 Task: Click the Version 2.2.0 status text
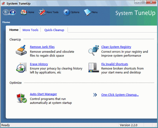tap(129, 125)
